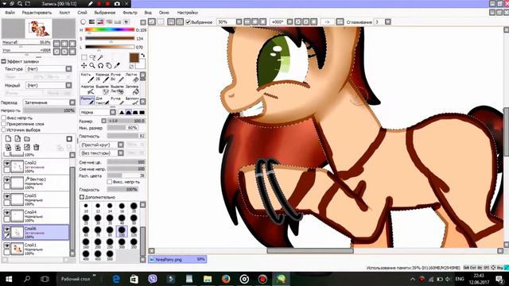Open the Файл menu
The image size is (509, 286).
tap(10, 13)
